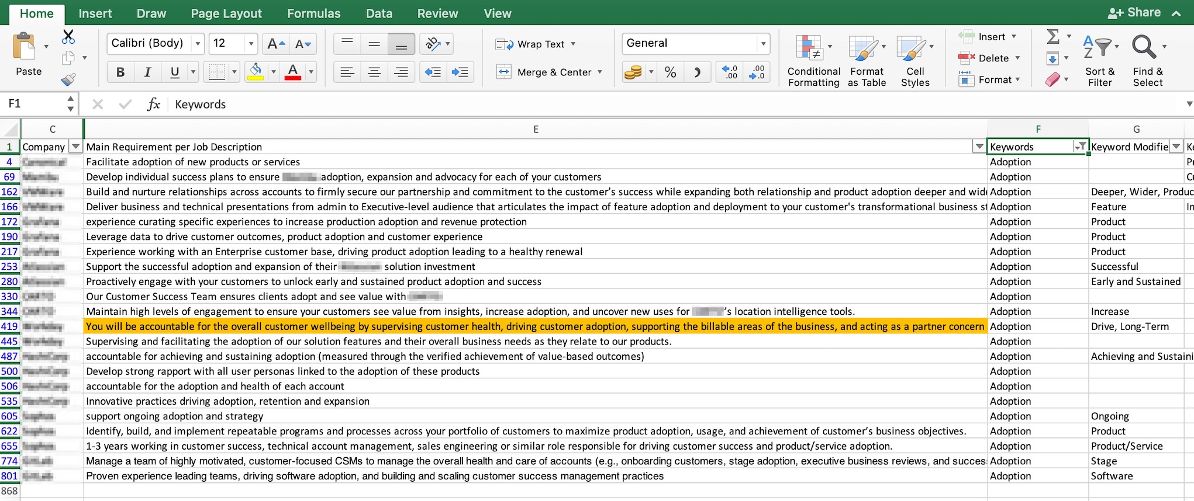Open the Main Requirement column filter dropdown

[x=979, y=147]
